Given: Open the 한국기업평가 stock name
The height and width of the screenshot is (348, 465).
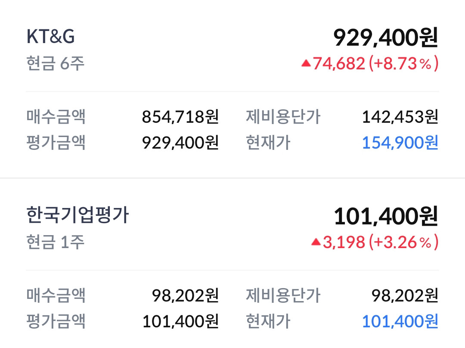Looking at the screenshot, I should point(77,215).
